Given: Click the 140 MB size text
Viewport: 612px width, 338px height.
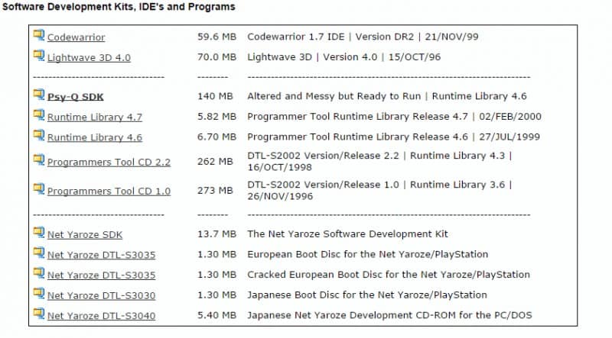Looking at the screenshot, I should (x=215, y=96).
